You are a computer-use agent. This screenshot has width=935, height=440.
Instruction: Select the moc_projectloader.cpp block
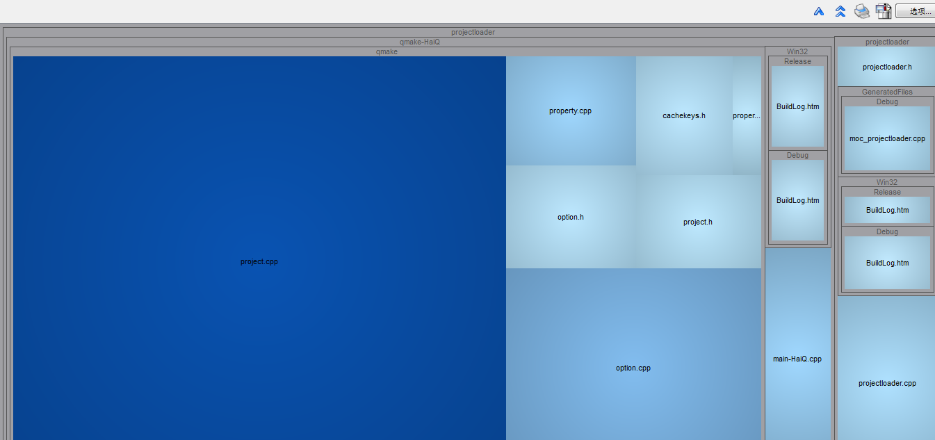887,138
